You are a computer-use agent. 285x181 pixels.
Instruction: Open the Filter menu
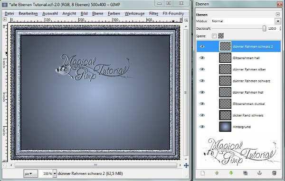(x=154, y=14)
